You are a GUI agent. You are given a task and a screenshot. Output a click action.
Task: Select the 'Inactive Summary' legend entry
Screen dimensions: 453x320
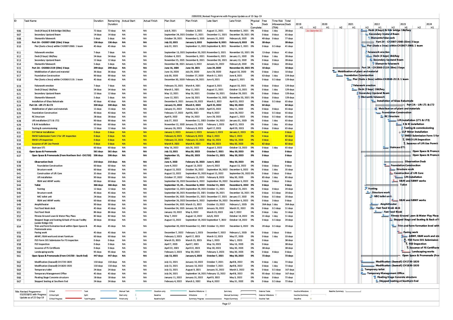(301, 295)
